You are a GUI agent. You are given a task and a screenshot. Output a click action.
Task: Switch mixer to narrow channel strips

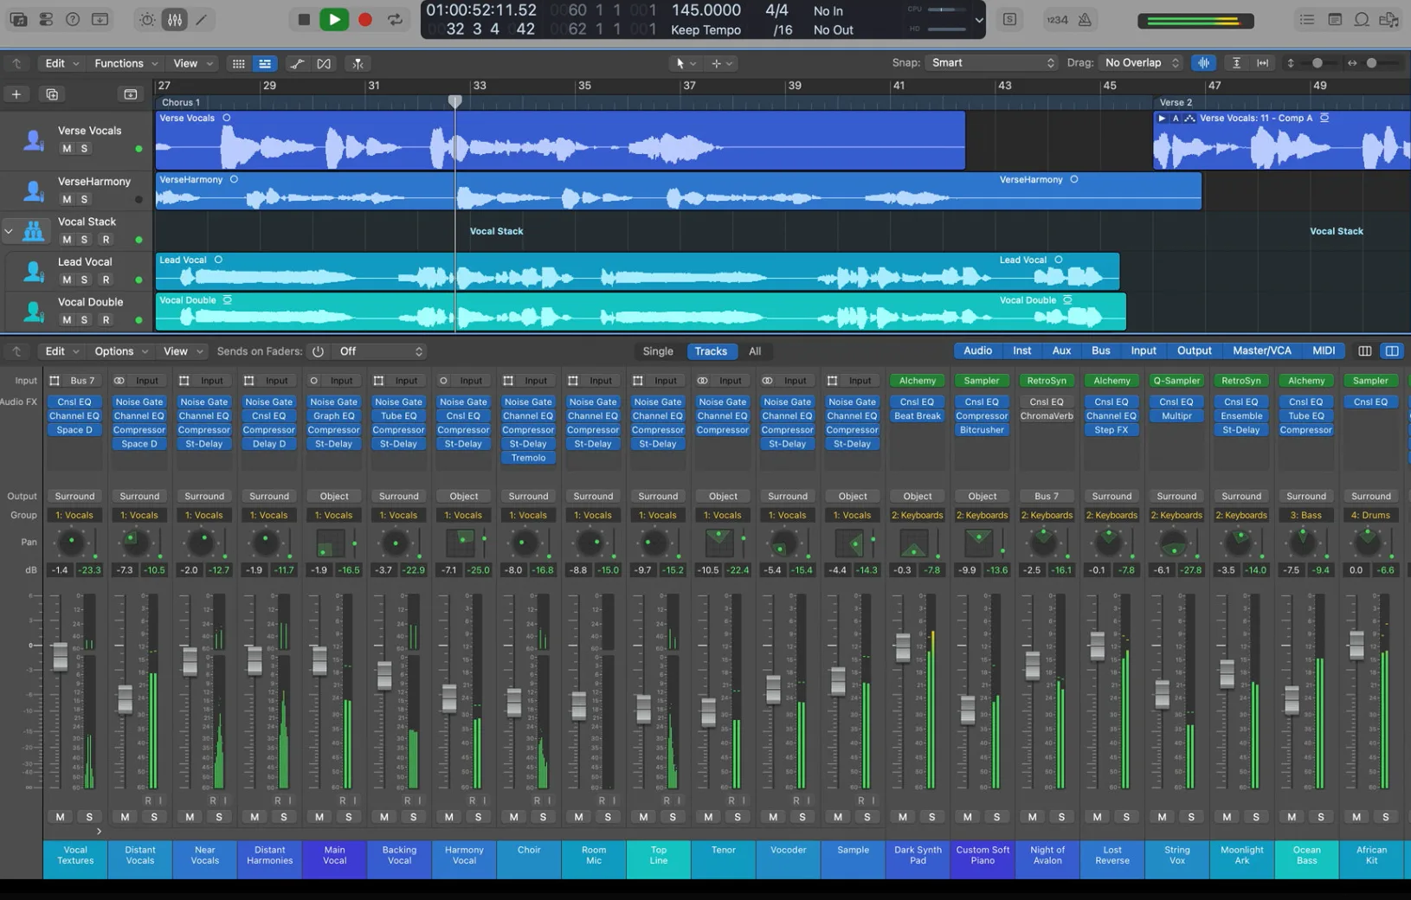[1365, 351]
